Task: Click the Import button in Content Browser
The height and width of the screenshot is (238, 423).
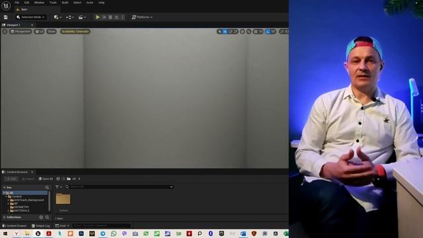Action: (x=28, y=179)
